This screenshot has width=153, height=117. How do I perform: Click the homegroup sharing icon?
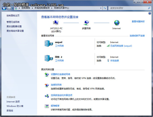coord(47,96)
